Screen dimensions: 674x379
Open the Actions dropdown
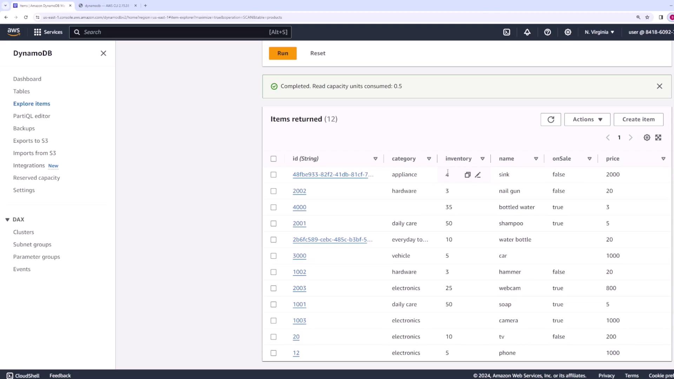click(x=587, y=119)
